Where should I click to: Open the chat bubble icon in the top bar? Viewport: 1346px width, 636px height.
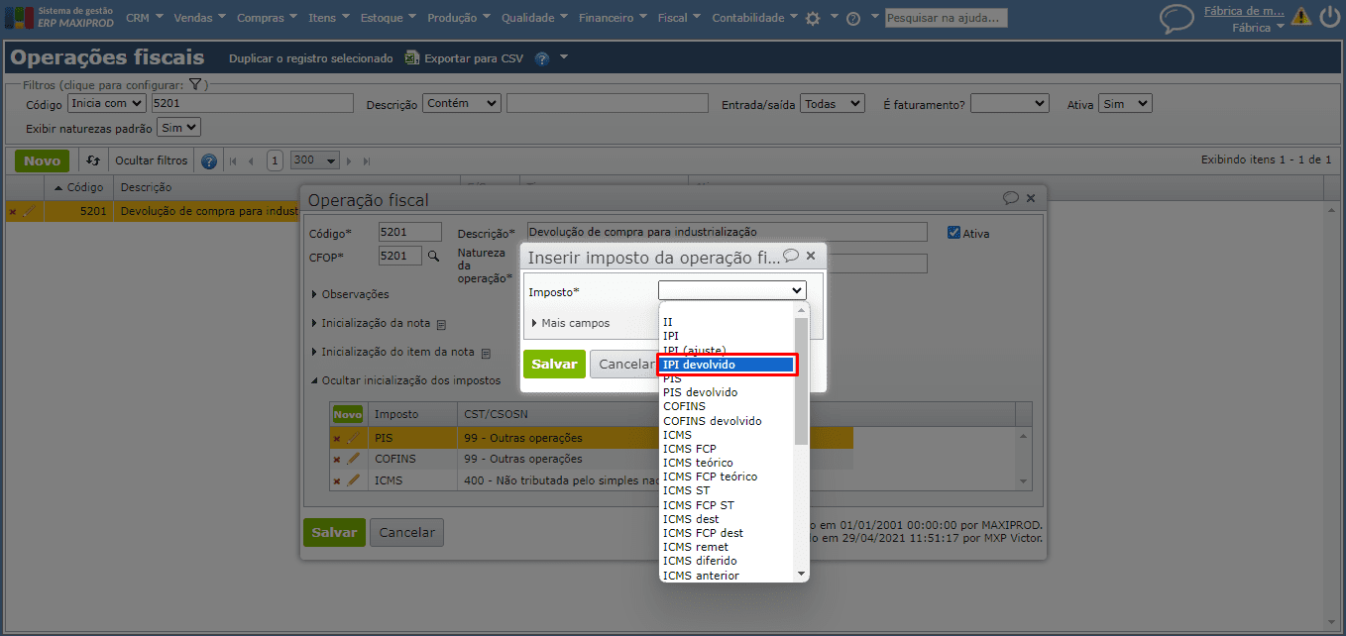(1177, 18)
